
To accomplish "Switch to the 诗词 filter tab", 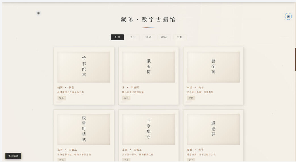I will 148,37.
